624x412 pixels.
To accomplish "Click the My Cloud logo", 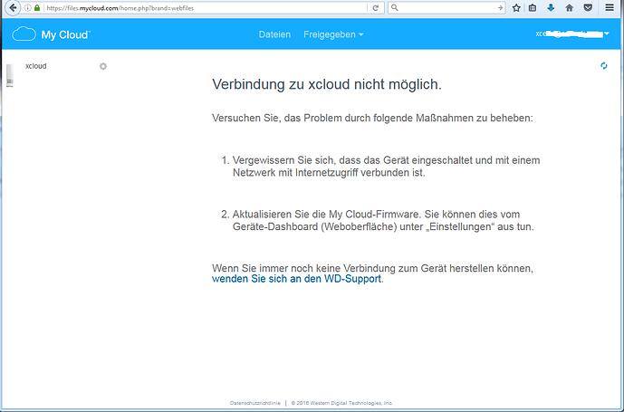I will click(51, 34).
